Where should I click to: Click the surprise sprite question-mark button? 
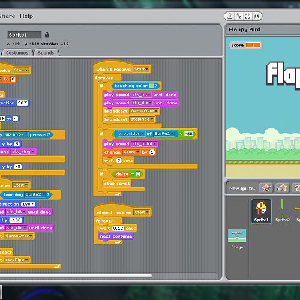296,188
